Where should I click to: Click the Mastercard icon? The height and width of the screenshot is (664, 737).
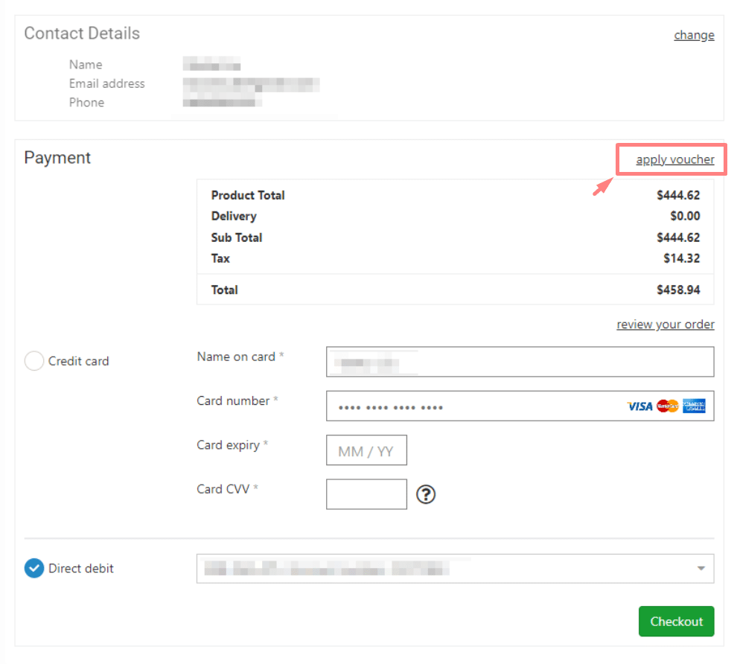tap(666, 406)
